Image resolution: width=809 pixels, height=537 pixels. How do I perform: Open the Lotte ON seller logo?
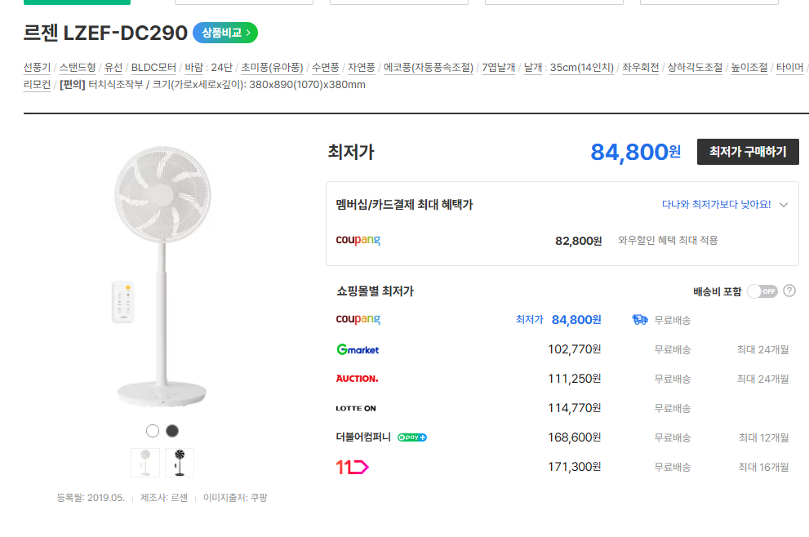[356, 408]
